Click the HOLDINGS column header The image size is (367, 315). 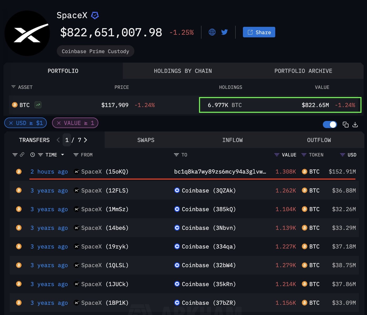tap(231, 87)
